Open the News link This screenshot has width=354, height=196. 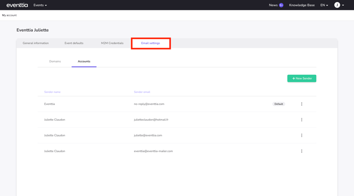[x=273, y=5]
